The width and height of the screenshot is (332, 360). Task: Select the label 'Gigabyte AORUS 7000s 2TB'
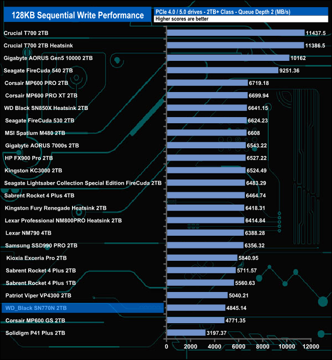point(42,146)
